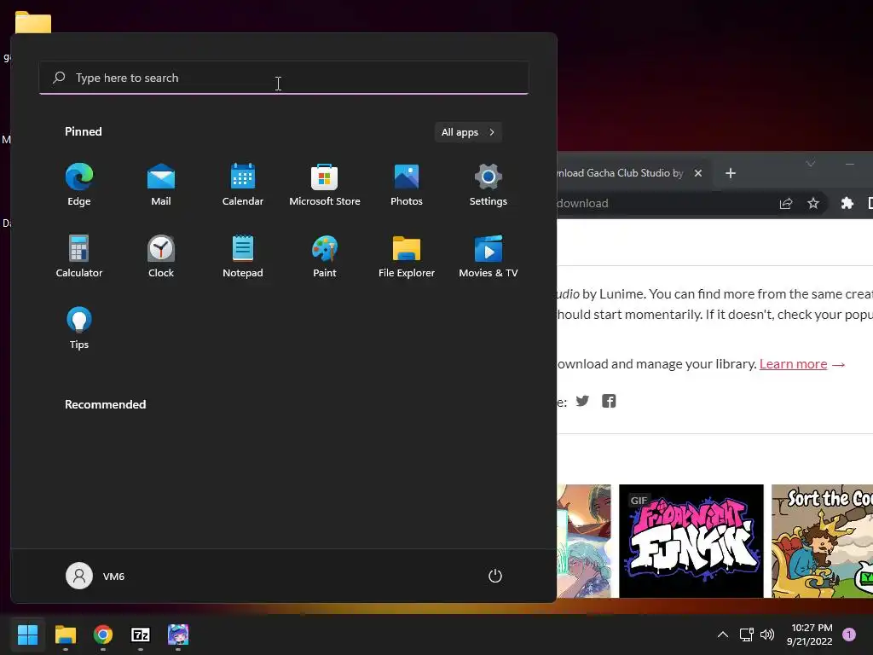Viewport: 873px width, 655px height.
Task: Open Edge from pinned apps
Action: [79, 185]
